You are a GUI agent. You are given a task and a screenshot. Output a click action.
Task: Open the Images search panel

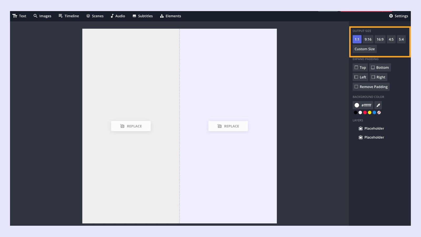pyautogui.click(x=42, y=16)
